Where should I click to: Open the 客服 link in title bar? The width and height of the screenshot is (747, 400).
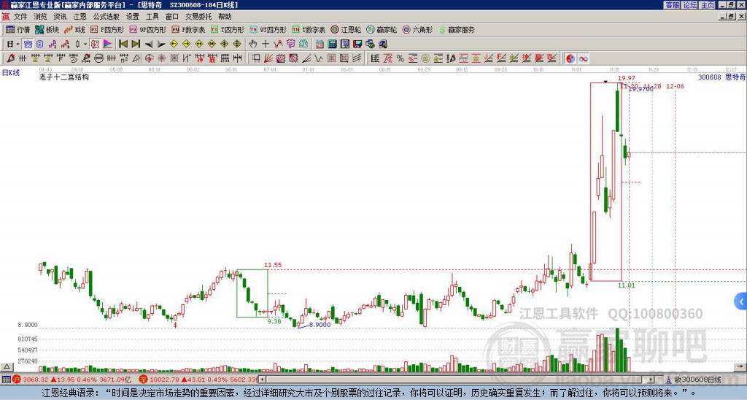pyautogui.click(x=672, y=5)
